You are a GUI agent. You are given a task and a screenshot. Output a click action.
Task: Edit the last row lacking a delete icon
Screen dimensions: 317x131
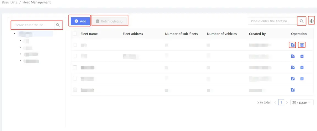click(x=293, y=90)
